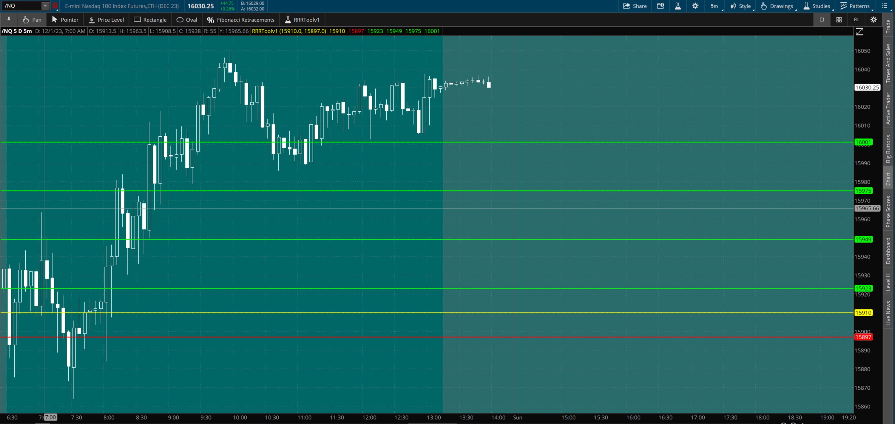Toggle the grid layout view
The height and width of the screenshot is (424, 895).
tap(839, 20)
